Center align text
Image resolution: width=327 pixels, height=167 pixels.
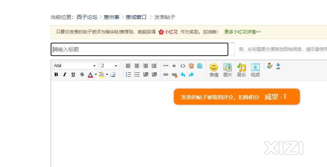137,66
